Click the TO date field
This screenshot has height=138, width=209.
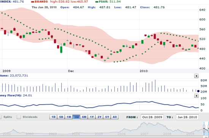coord(187,117)
